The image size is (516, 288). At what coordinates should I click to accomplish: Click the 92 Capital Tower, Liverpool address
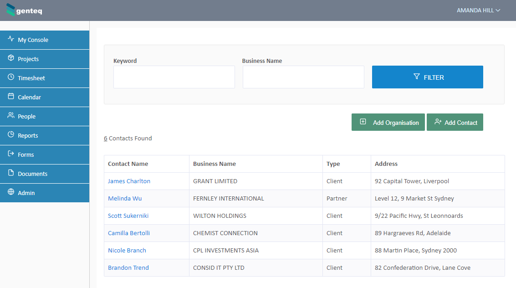[412, 181]
